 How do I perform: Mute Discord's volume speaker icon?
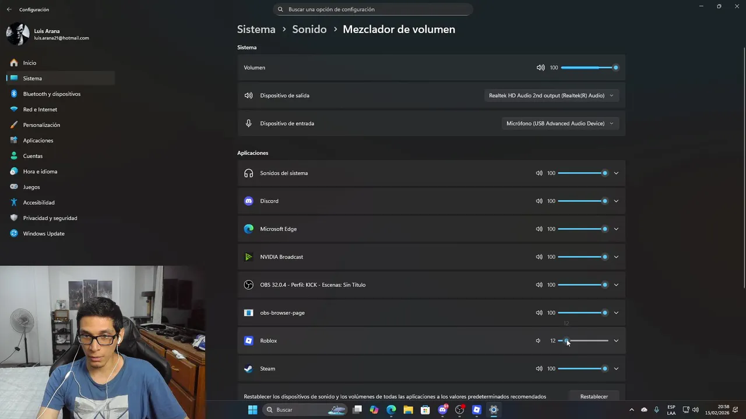(539, 201)
